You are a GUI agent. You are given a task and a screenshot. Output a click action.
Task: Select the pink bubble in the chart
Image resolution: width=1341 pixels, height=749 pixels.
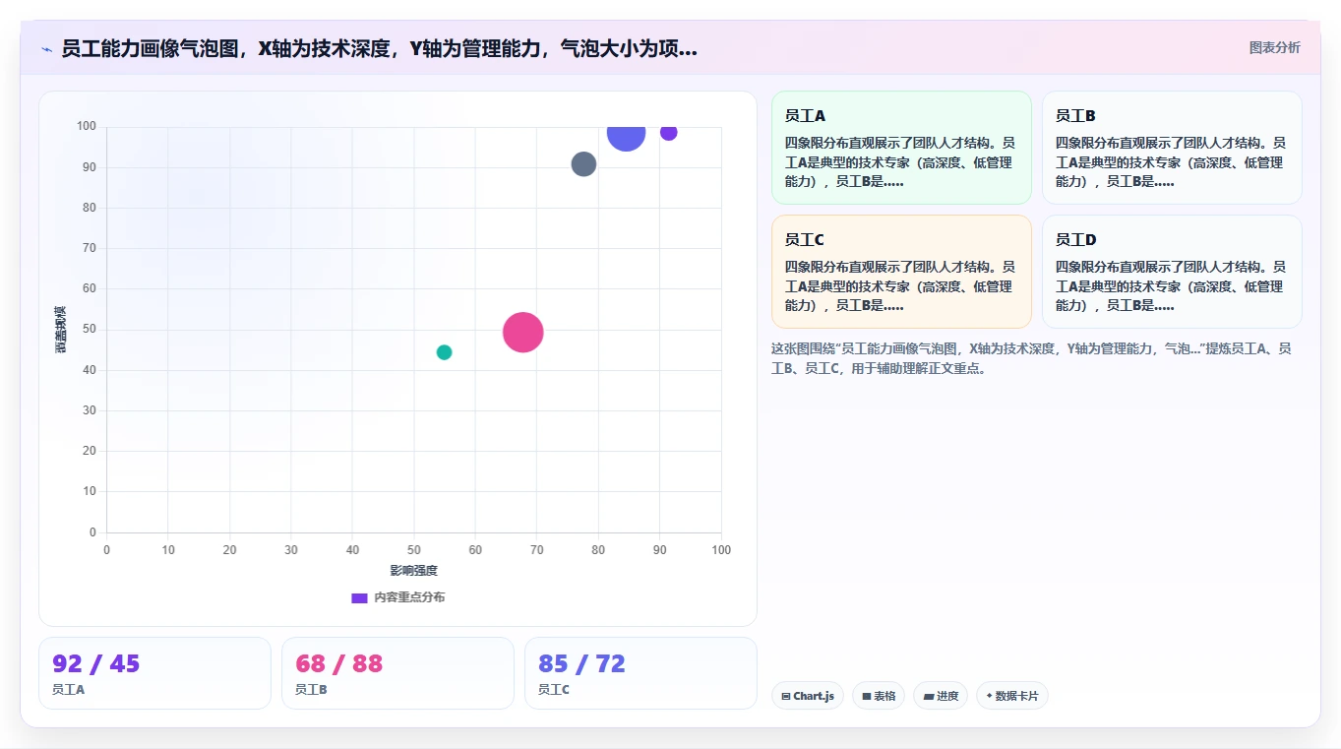(x=523, y=332)
